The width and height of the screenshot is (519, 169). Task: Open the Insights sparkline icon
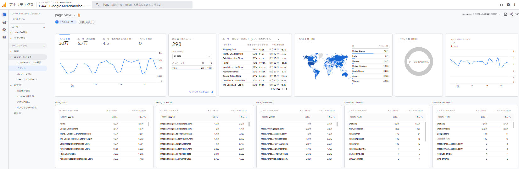(x=517, y=14)
